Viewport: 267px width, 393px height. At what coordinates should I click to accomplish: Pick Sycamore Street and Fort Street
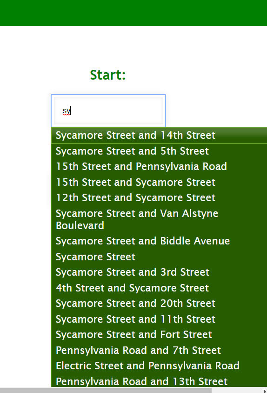159,335
